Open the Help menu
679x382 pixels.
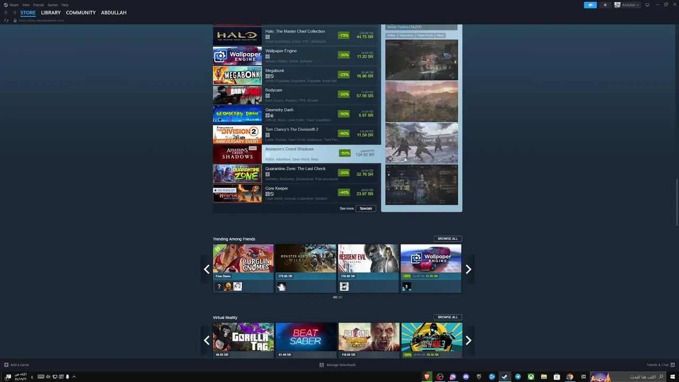[65, 5]
